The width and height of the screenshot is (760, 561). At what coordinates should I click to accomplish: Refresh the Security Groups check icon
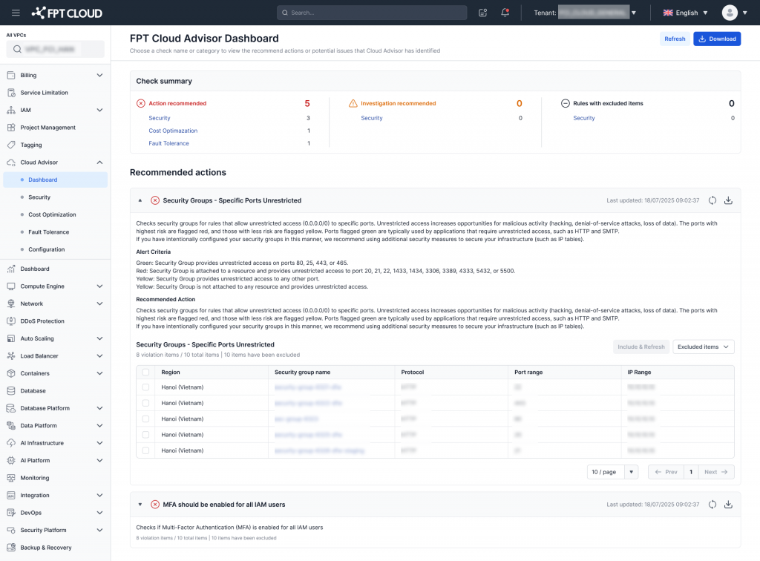[x=712, y=200]
